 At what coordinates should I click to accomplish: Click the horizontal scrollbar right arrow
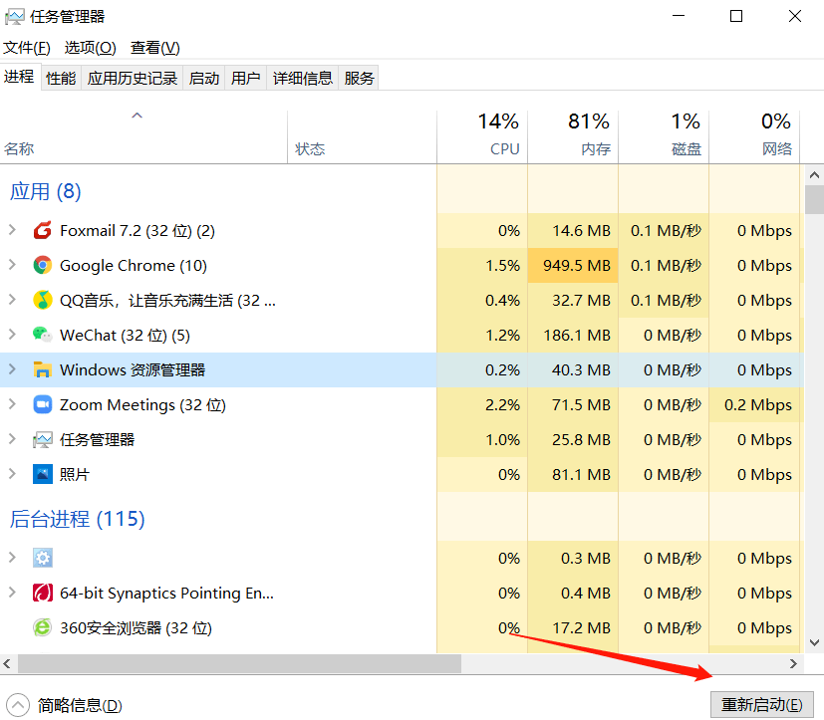click(794, 663)
